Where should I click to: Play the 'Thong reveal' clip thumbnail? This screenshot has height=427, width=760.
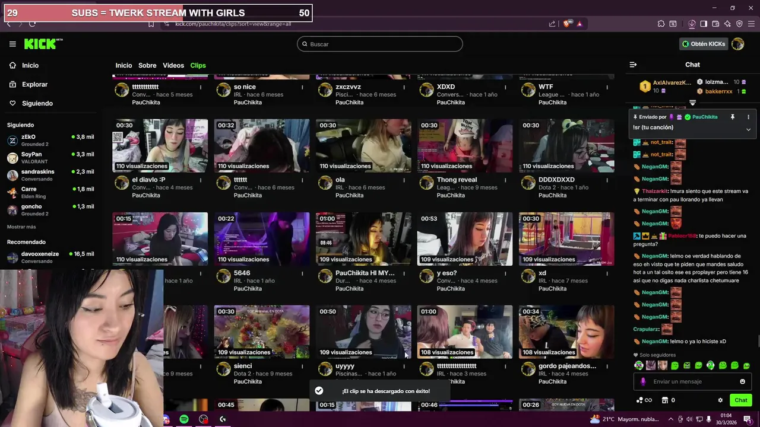coord(465,146)
